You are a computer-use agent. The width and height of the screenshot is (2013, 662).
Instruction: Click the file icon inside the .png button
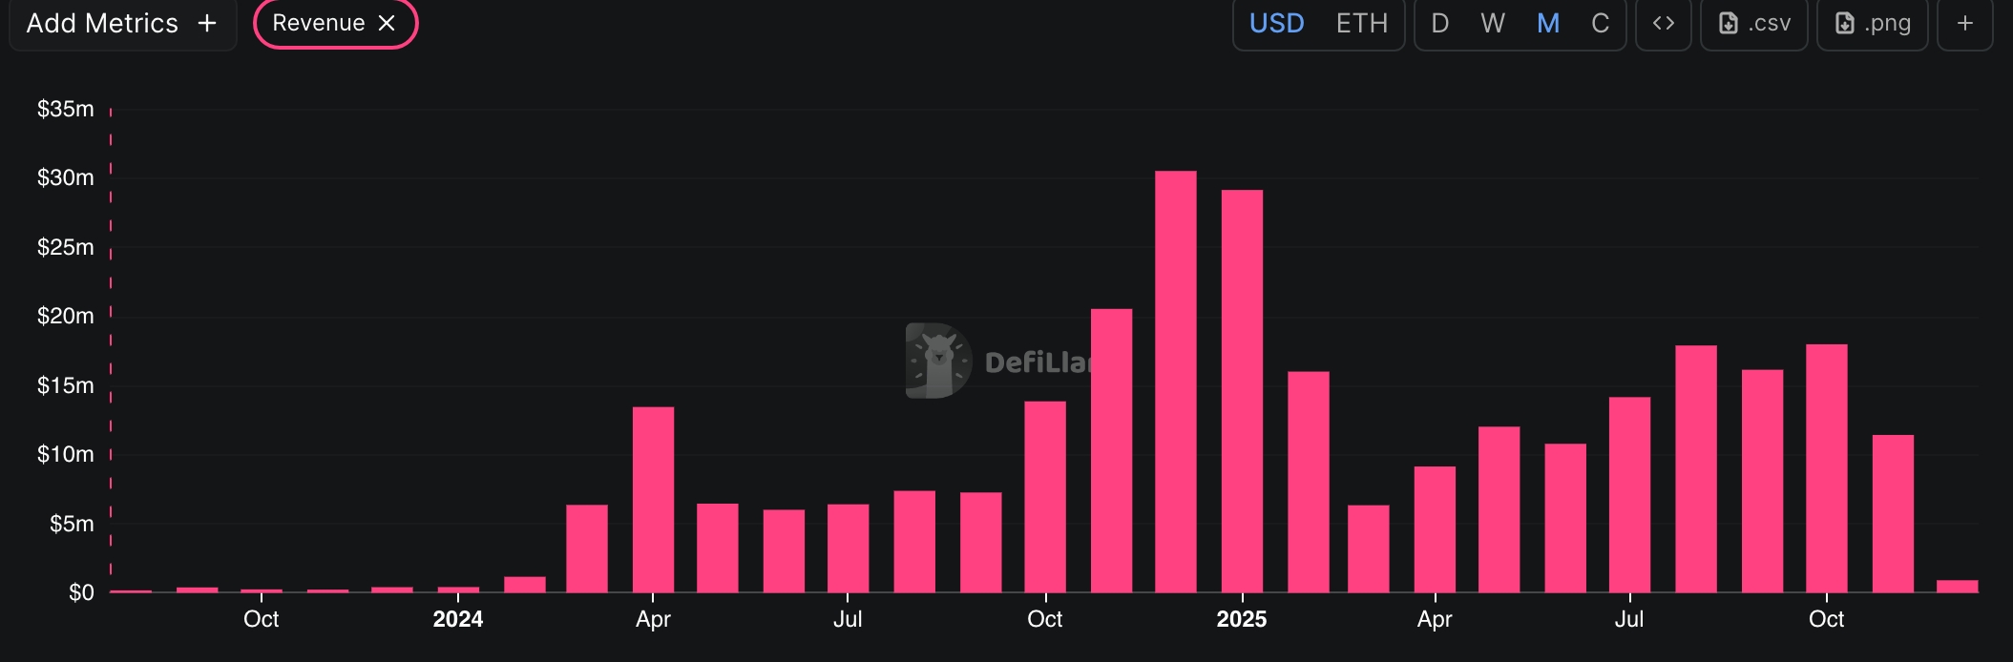(x=1846, y=23)
